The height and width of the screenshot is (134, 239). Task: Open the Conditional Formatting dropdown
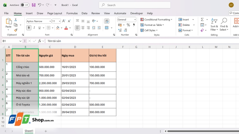click(156, 19)
